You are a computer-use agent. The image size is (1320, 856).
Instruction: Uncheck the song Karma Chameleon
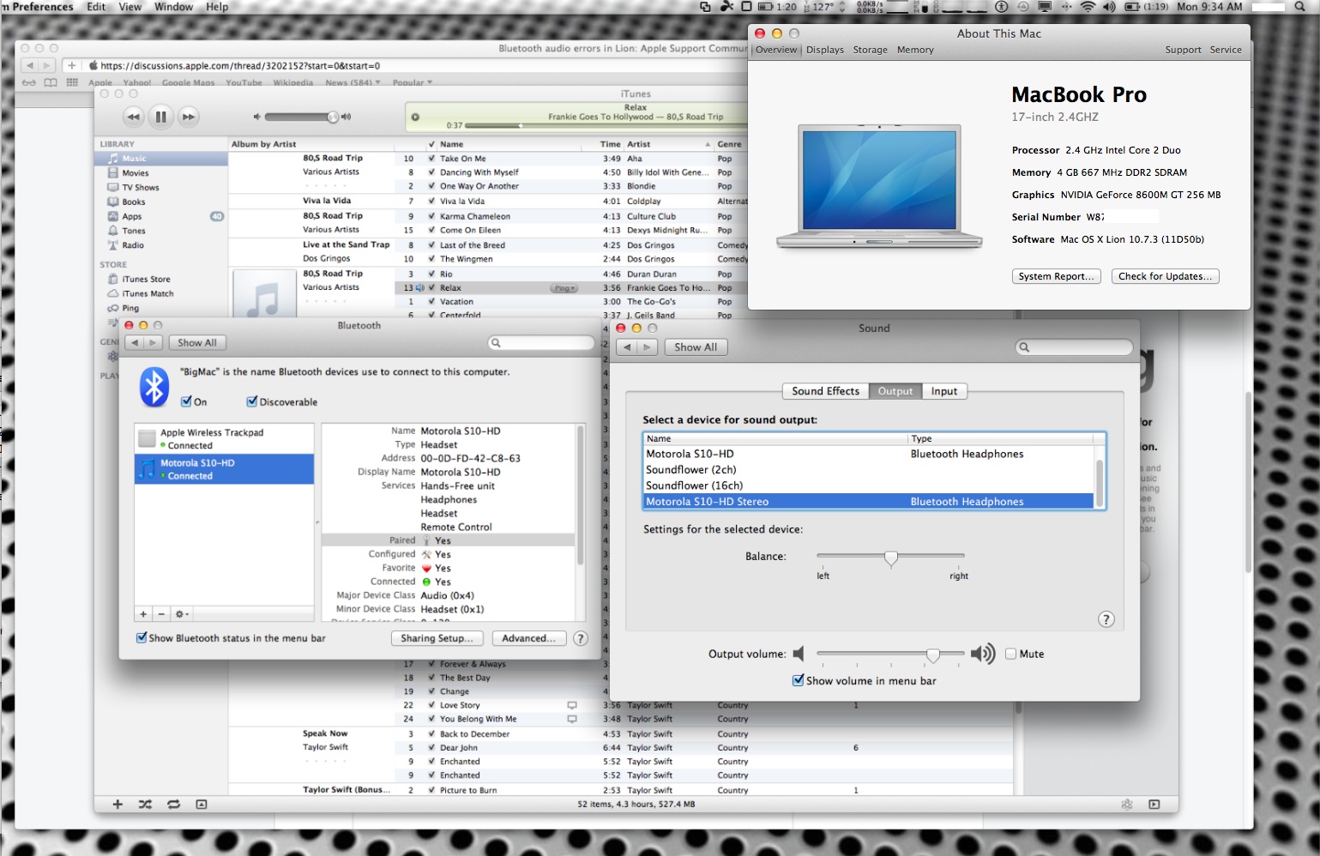click(431, 216)
